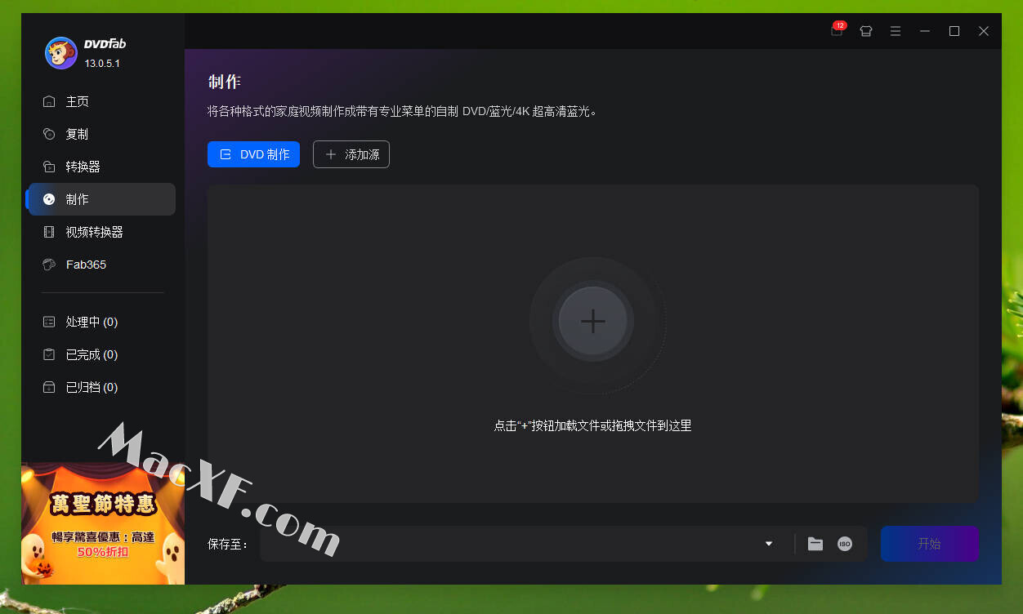Click the 添加源 button
This screenshot has width=1023, height=614.
(x=351, y=154)
